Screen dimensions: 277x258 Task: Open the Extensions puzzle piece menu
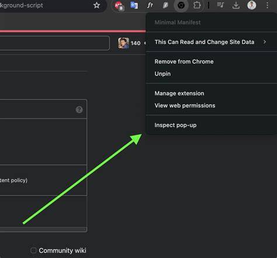click(197, 5)
